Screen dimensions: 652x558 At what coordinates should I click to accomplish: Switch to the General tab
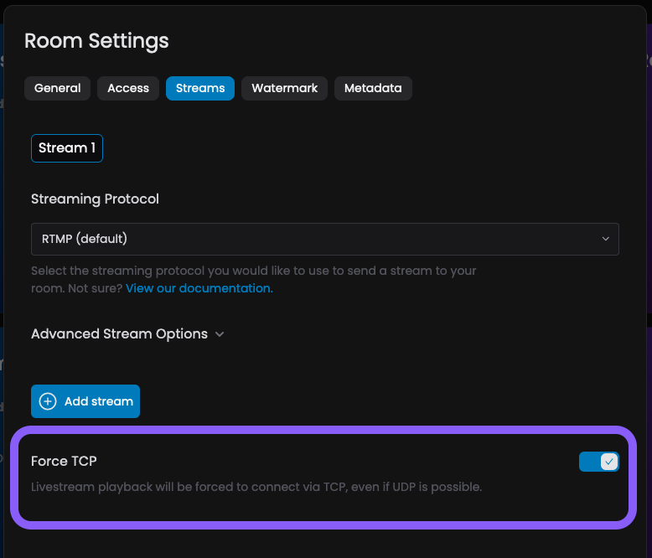click(x=58, y=88)
